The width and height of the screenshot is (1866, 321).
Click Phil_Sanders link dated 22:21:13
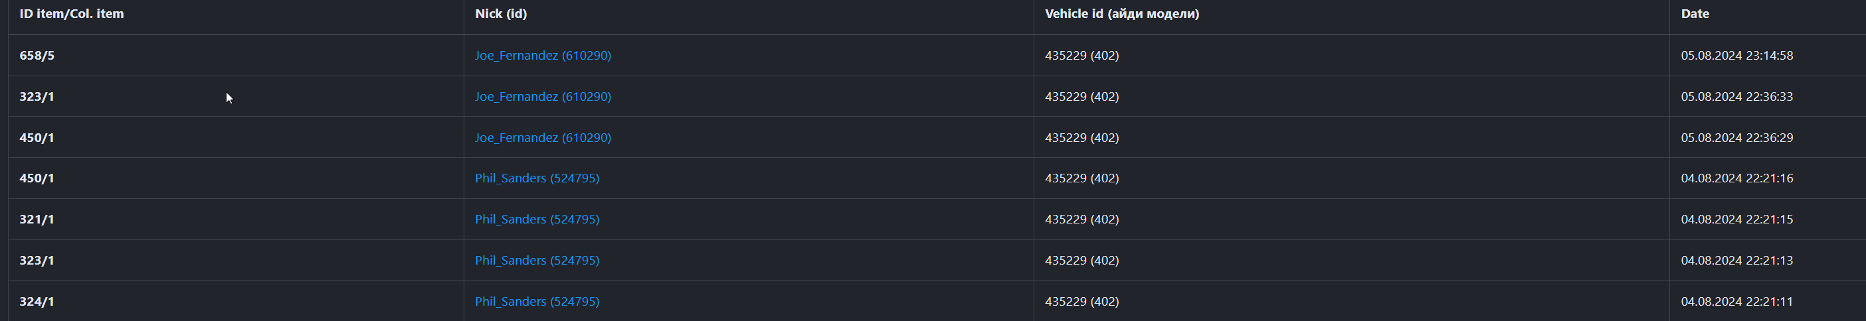(537, 261)
